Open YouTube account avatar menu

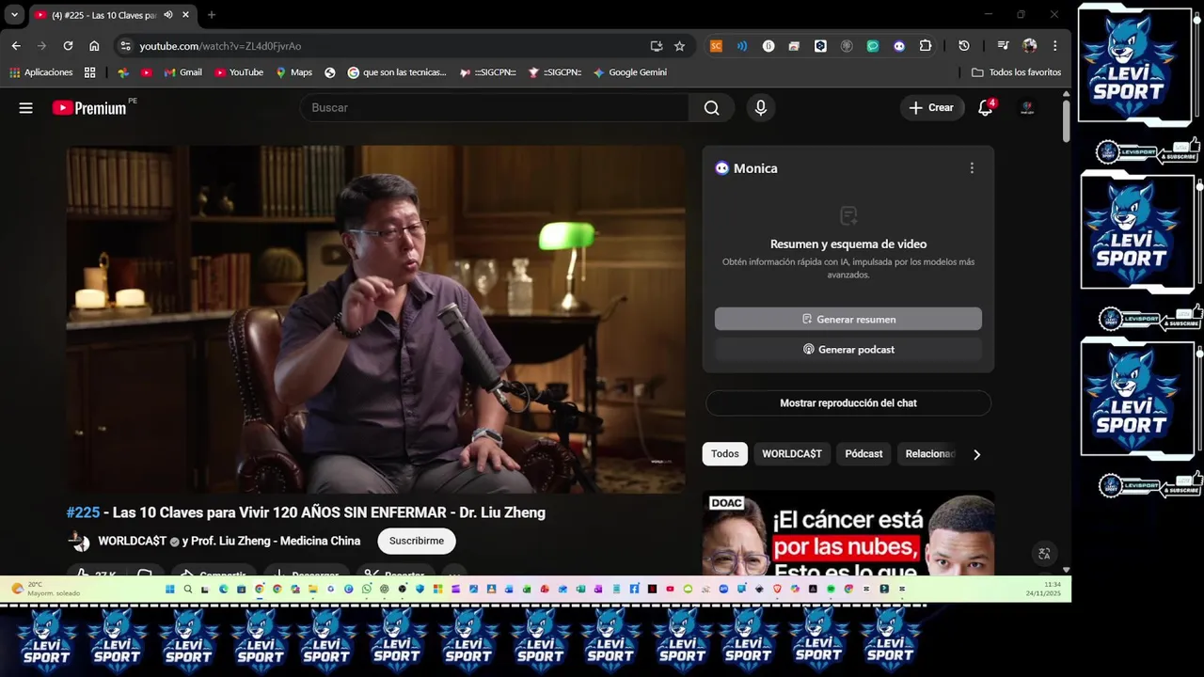click(1027, 108)
